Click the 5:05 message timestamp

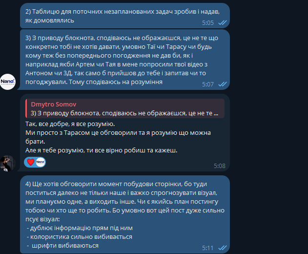(208, 23)
